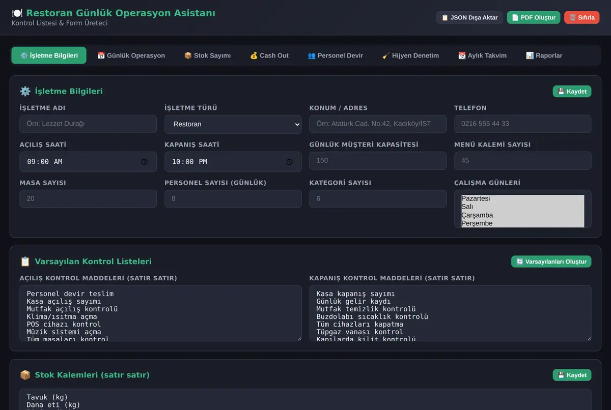611x410 pixels.
Task: Choose Çarşamba in Çalışma Günleri list
Action: (x=522, y=215)
